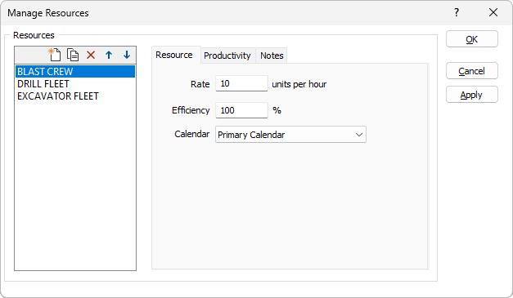This screenshot has width=513, height=298.
Task: Click the Help question mark icon
Action: [x=457, y=13]
